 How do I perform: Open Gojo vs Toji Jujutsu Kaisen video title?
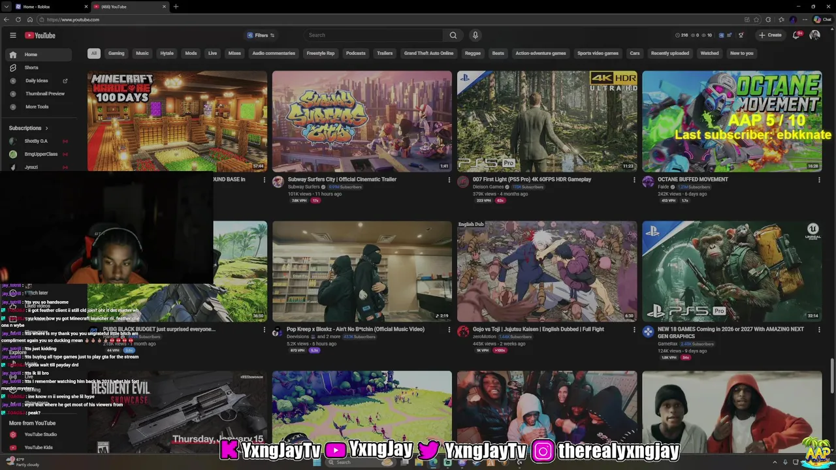pyautogui.click(x=538, y=330)
